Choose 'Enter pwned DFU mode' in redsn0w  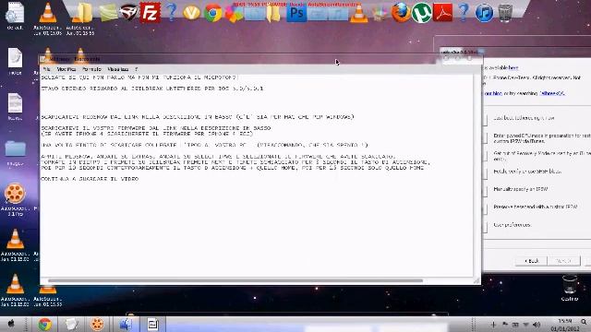click(x=542, y=137)
